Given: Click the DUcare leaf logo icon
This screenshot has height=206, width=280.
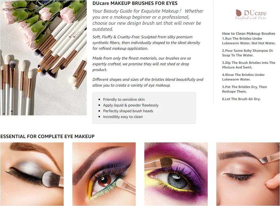Looking at the screenshot, I should pos(239,13).
